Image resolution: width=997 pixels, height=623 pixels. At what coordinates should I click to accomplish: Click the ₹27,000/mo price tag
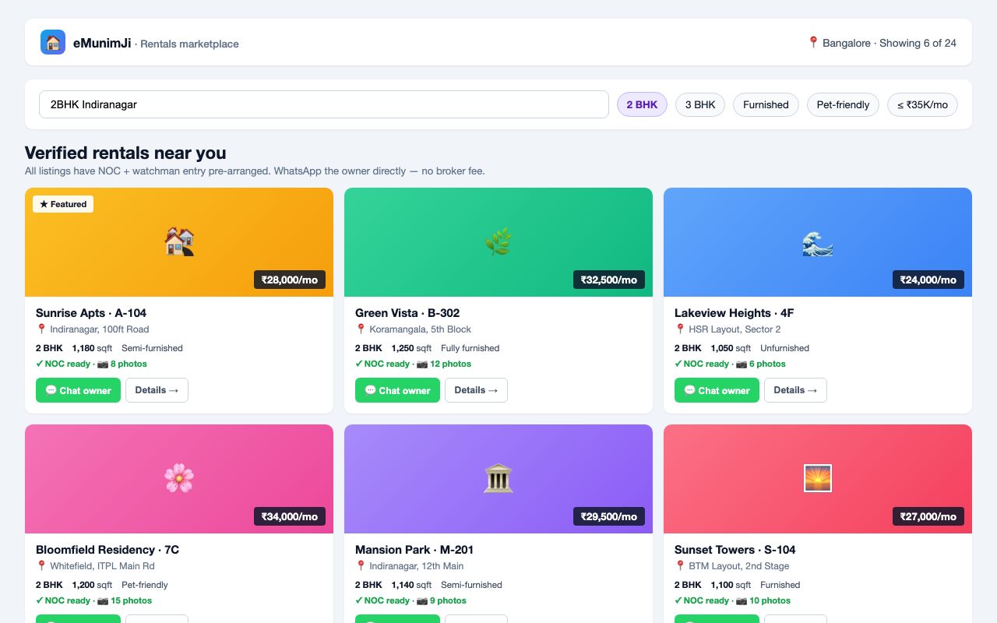(x=928, y=516)
